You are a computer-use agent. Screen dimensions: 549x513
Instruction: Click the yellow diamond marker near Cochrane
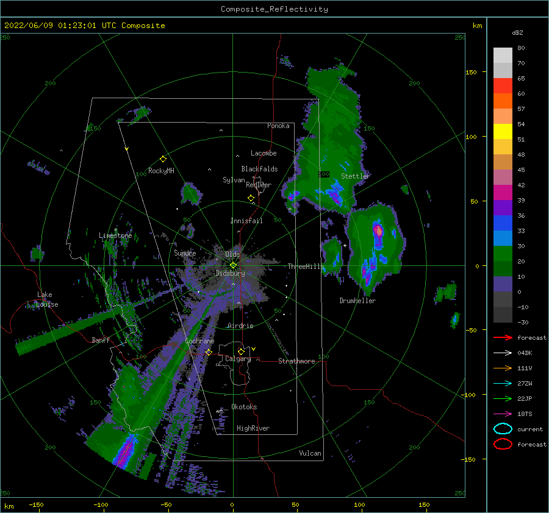click(x=209, y=352)
